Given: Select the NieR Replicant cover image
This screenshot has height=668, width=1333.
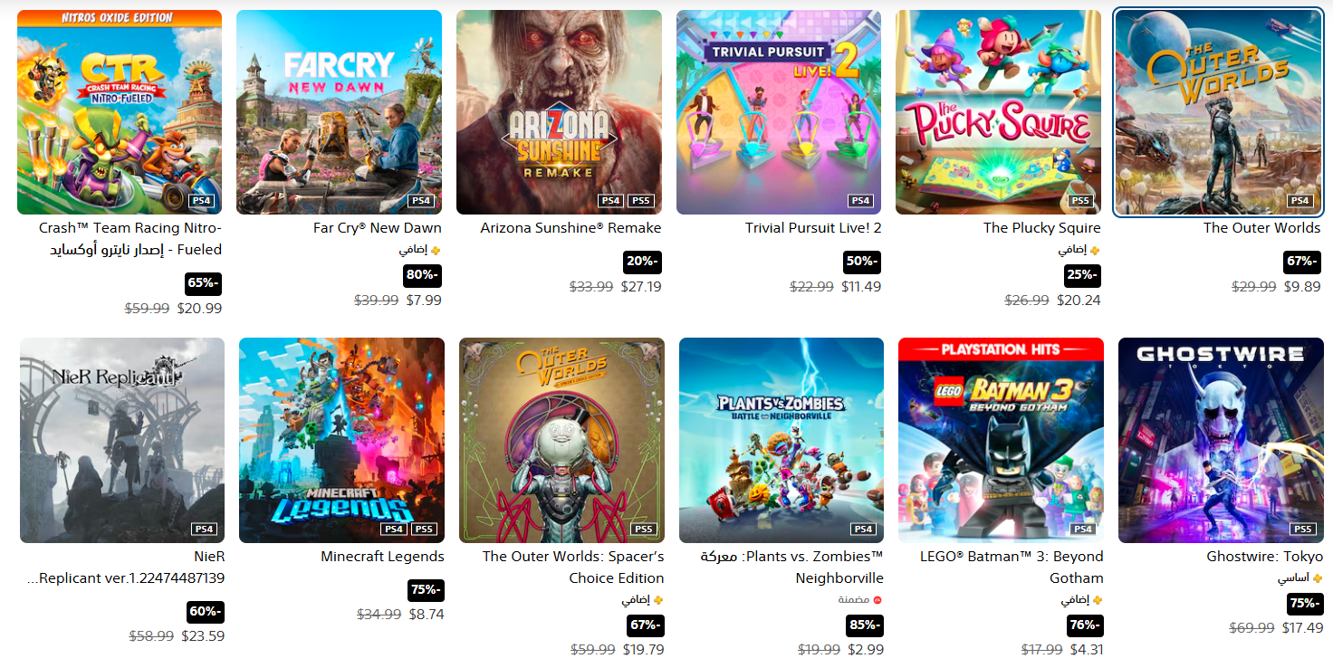Looking at the screenshot, I should click(x=122, y=440).
